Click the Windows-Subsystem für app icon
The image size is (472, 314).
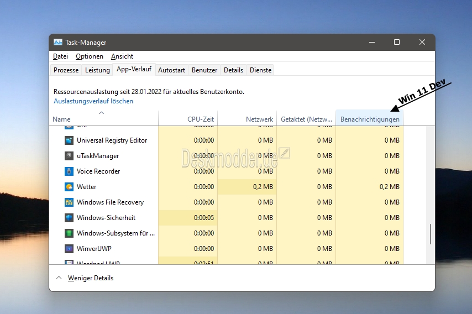tap(69, 233)
